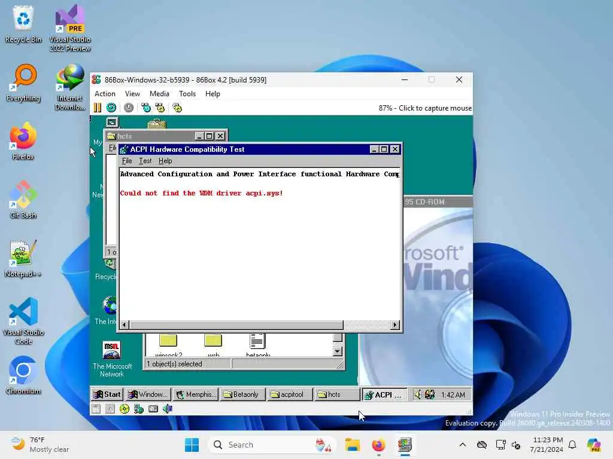
Task: Open Recycle Bin on host desktop
Action: (23, 25)
